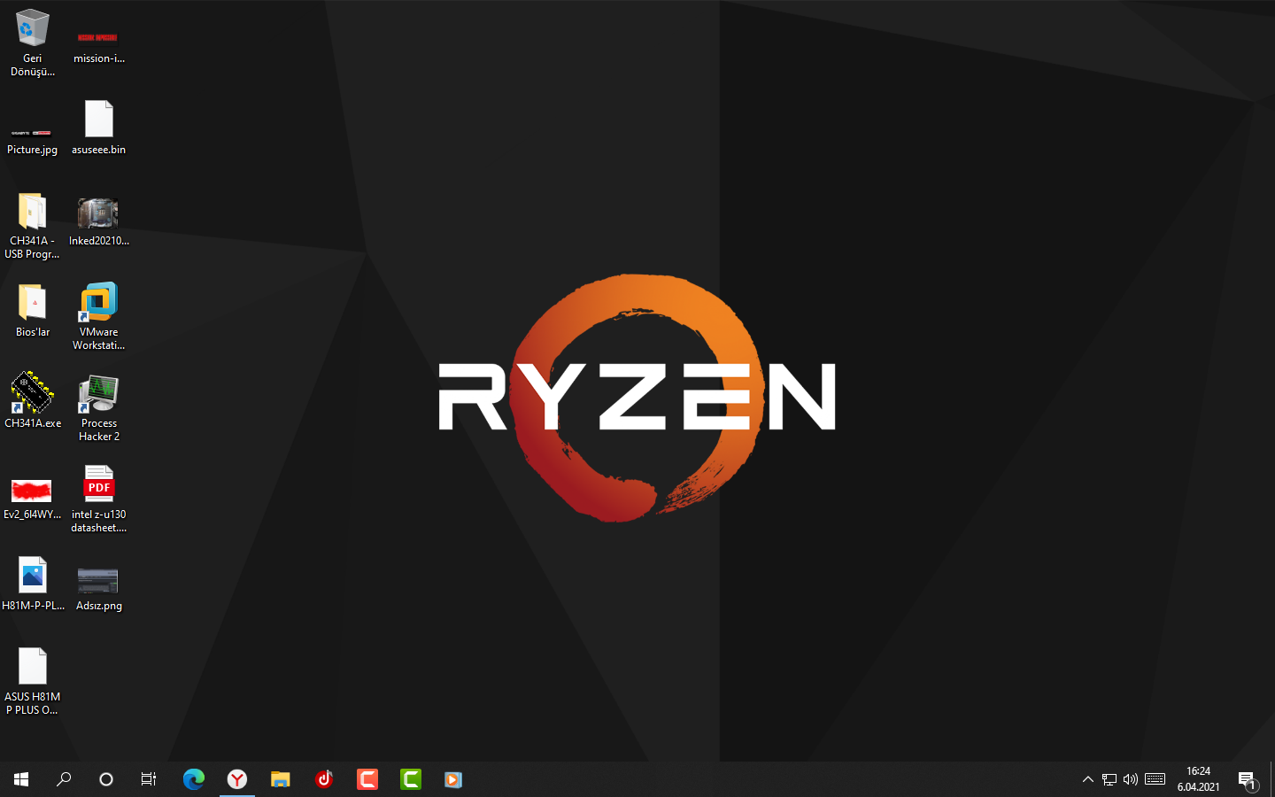This screenshot has height=797, width=1275.
Task: Open Cortana circle on taskbar
Action: 106,779
